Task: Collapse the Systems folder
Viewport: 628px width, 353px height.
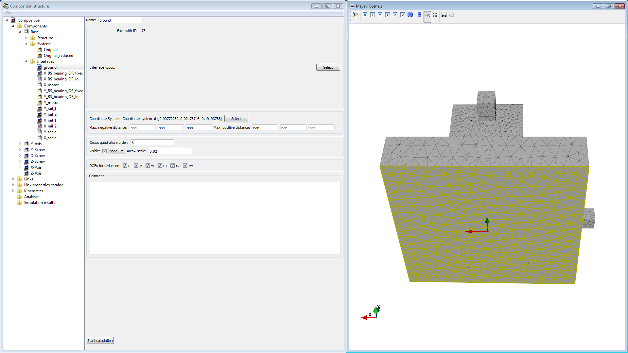Action: (x=26, y=44)
